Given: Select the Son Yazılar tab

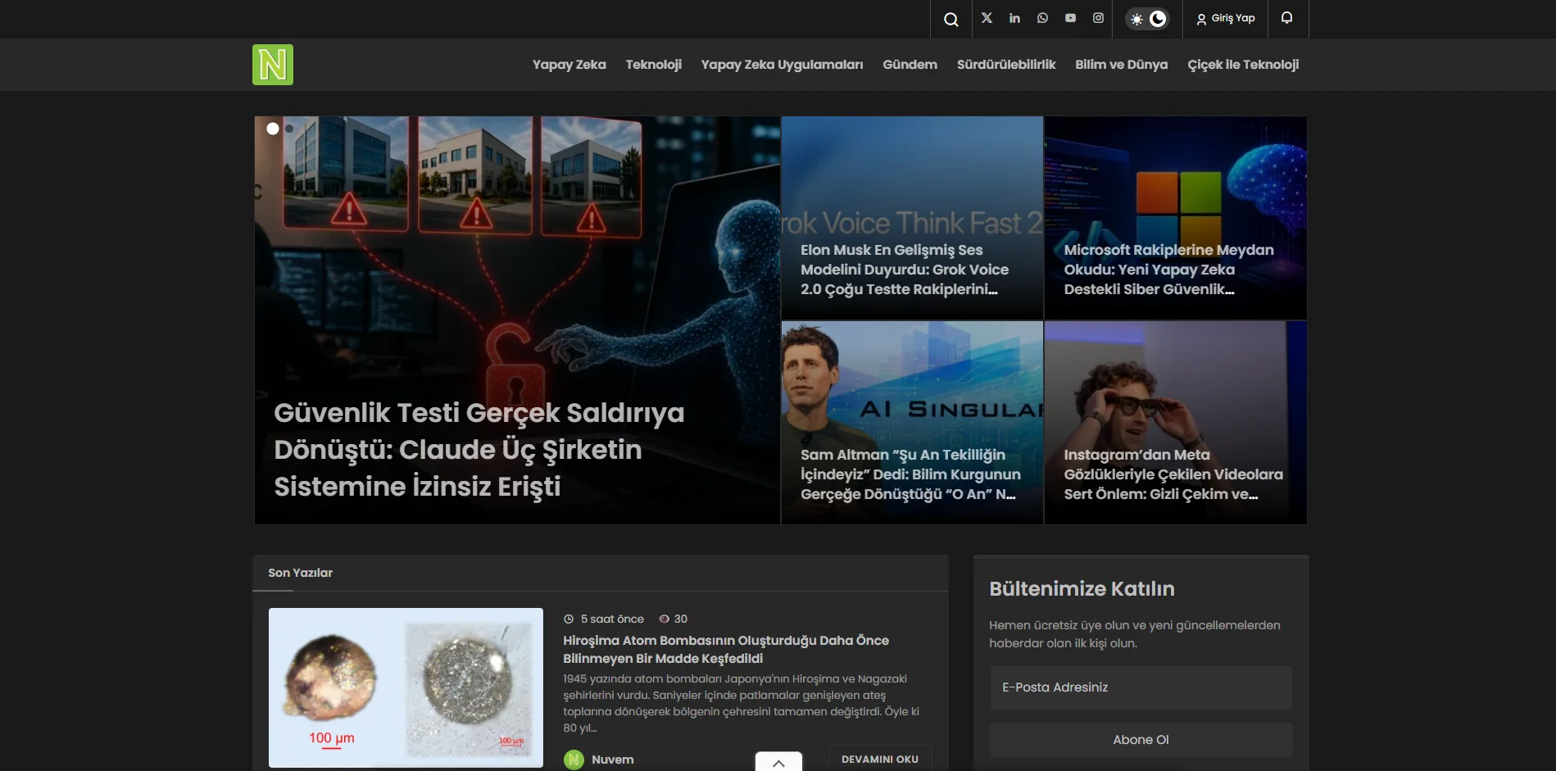Looking at the screenshot, I should [300, 573].
